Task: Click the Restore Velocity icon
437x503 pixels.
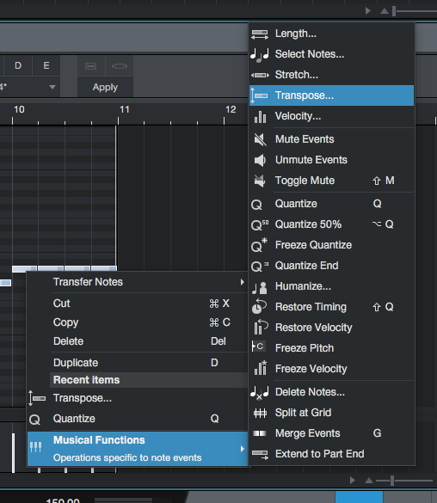Action: [261, 328]
